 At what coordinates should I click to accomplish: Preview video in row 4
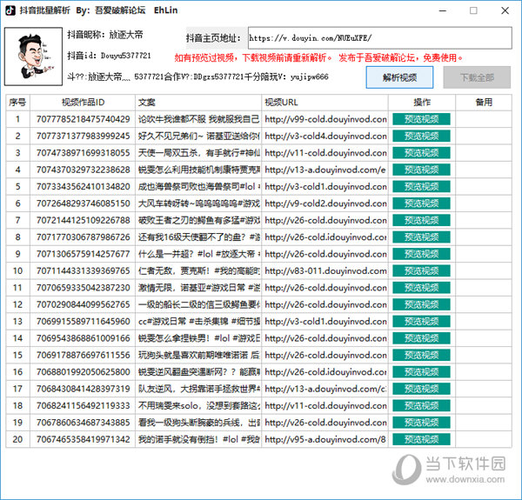[421, 170]
